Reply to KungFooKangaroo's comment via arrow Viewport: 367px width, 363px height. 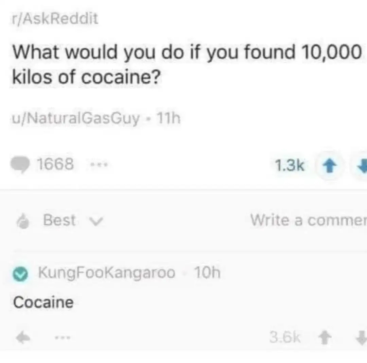(23, 338)
